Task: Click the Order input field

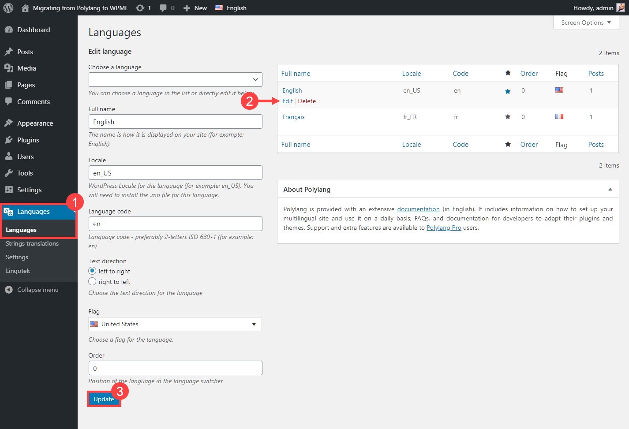Action: click(175, 368)
